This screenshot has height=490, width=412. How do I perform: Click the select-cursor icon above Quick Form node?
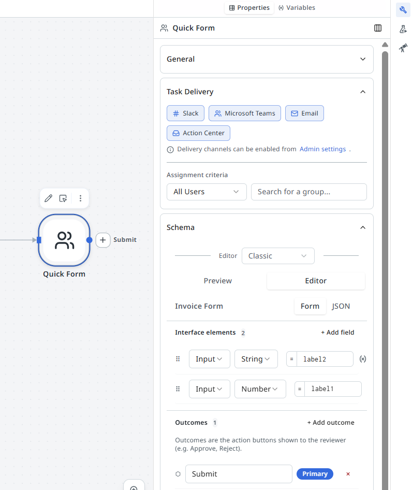pos(63,198)
